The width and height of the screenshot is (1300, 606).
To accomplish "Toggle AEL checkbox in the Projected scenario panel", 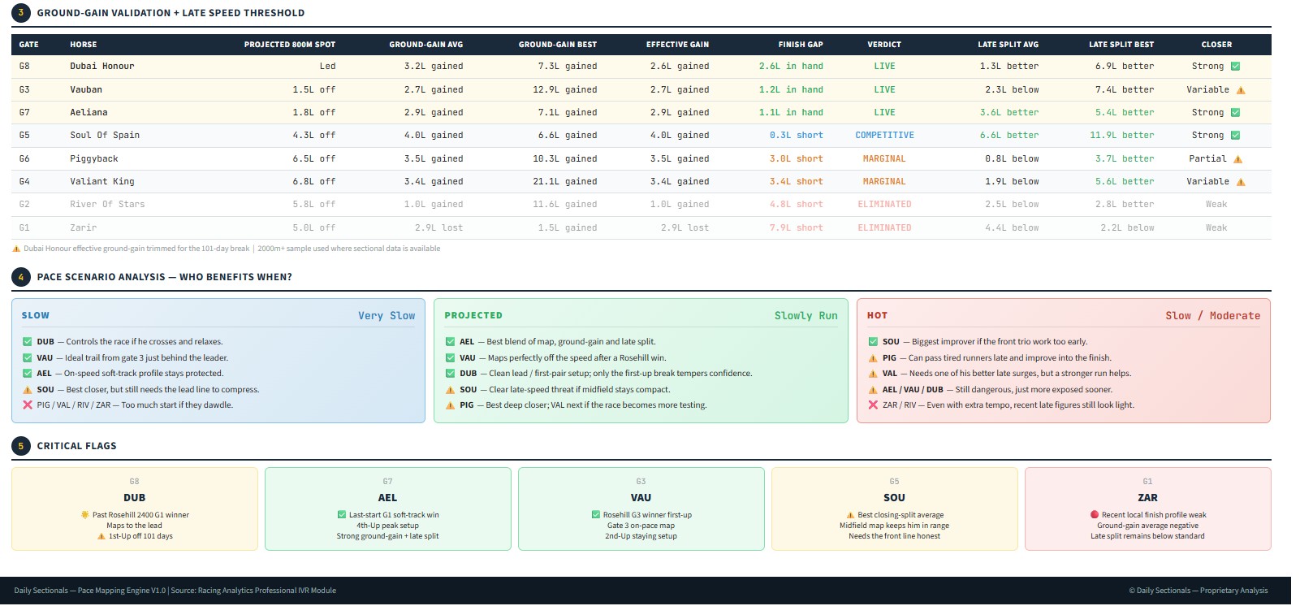I will point(451,342).
